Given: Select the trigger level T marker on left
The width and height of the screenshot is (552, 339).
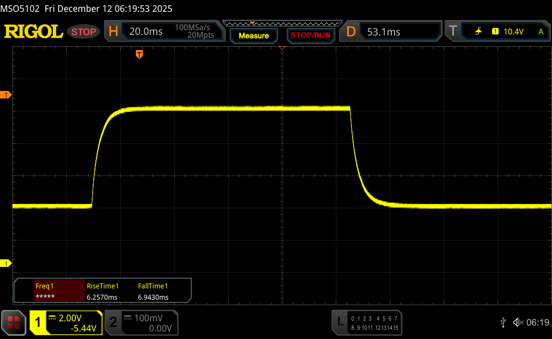Looking at the screenshot, I should coord(6,95).
